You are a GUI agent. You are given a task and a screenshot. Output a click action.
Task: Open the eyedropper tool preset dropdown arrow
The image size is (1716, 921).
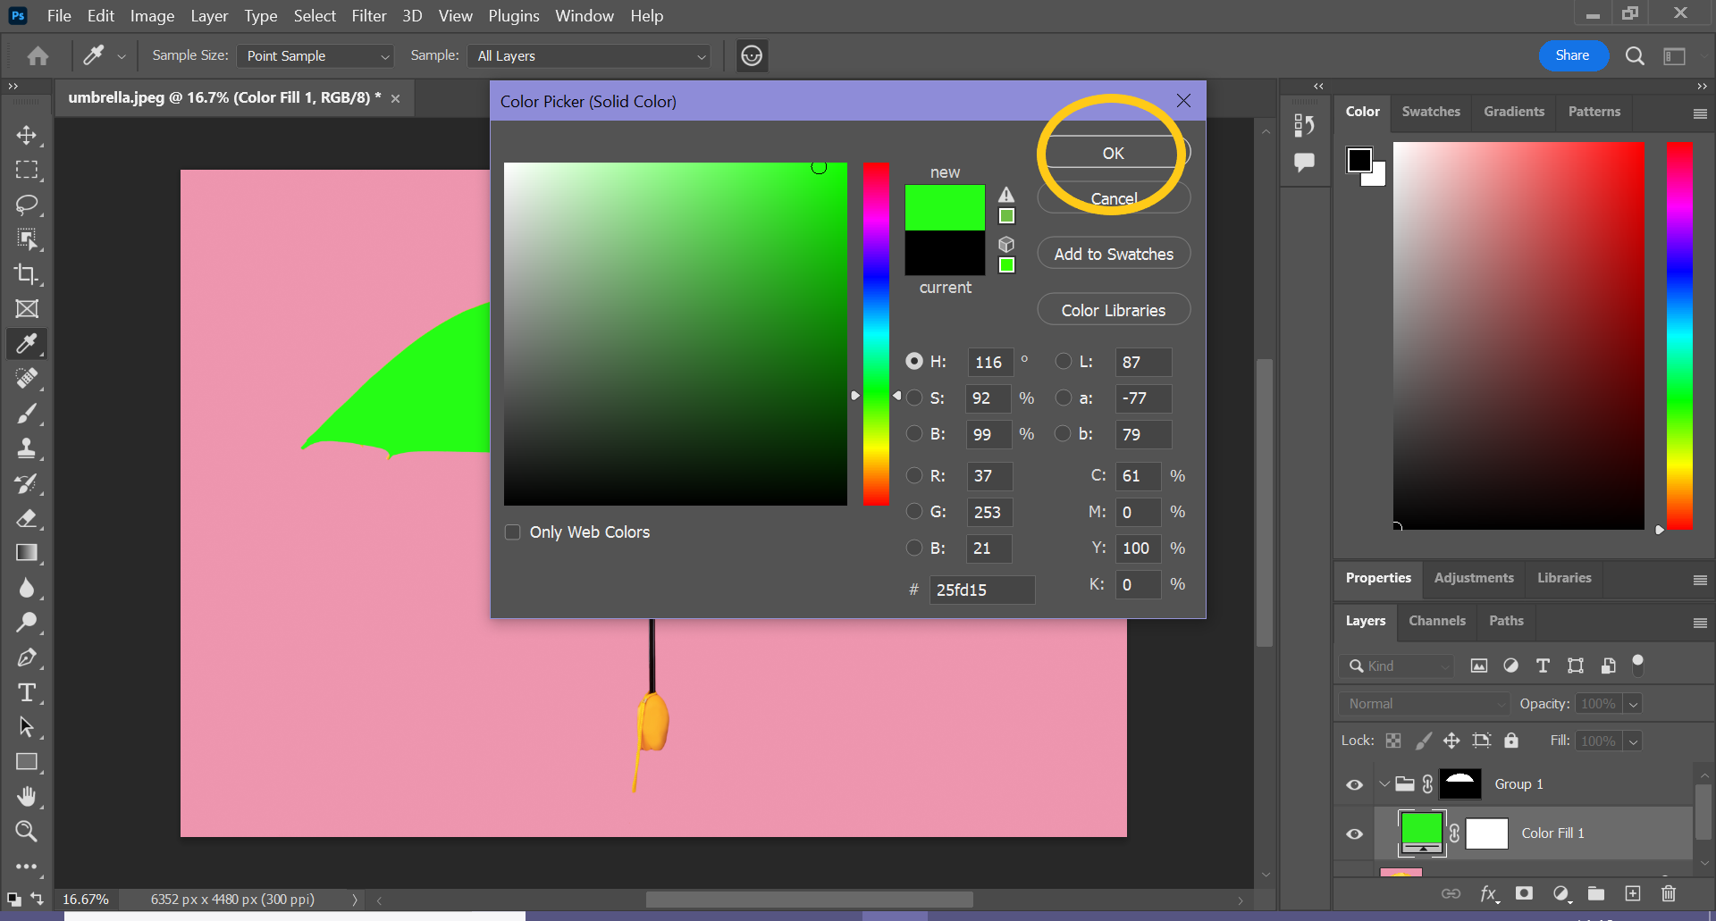click(122, 56)
